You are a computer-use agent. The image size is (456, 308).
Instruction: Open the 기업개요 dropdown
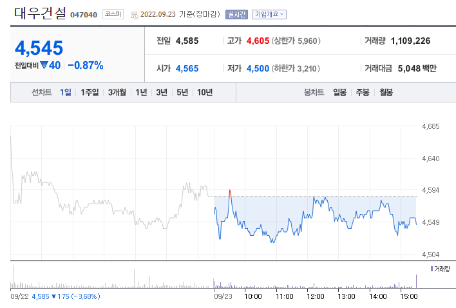click(269, 14)
